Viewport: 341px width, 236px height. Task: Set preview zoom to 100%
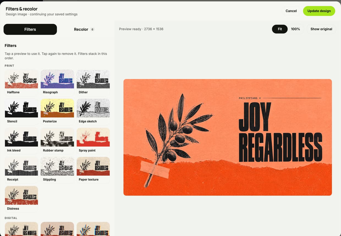point(295,29)
